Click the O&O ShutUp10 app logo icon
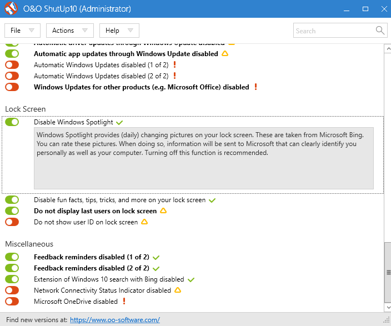Image resolution: width=391 pixels, height=326 pixels. click(11, 8)
